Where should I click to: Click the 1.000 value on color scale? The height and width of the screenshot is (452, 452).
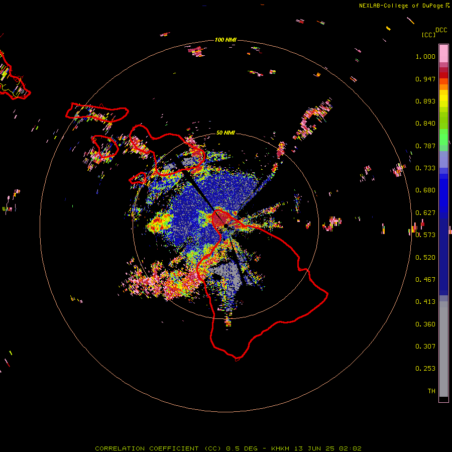pos(425,56)
